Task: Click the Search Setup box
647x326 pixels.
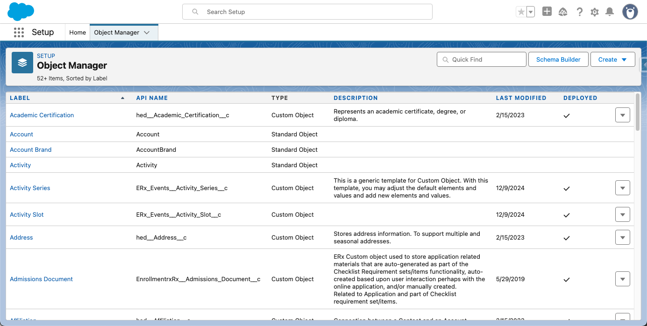Action: tap(307, 12)
